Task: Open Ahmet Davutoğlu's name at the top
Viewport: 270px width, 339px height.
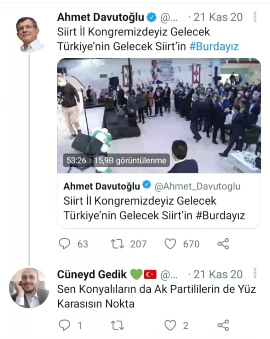Action: click(101, 17)
